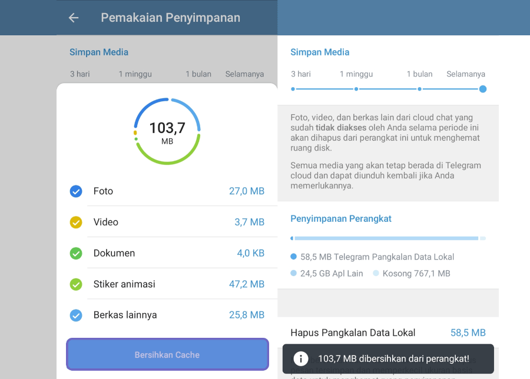Uncheck the Berkas lainnya checkbox
The image size is (530, 379).
[x=76, y=315]
